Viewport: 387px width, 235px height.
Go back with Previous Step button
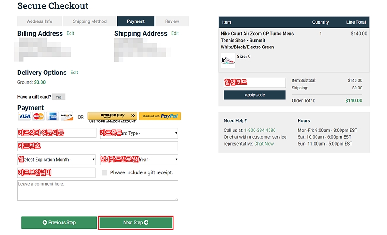pos(59,222)
